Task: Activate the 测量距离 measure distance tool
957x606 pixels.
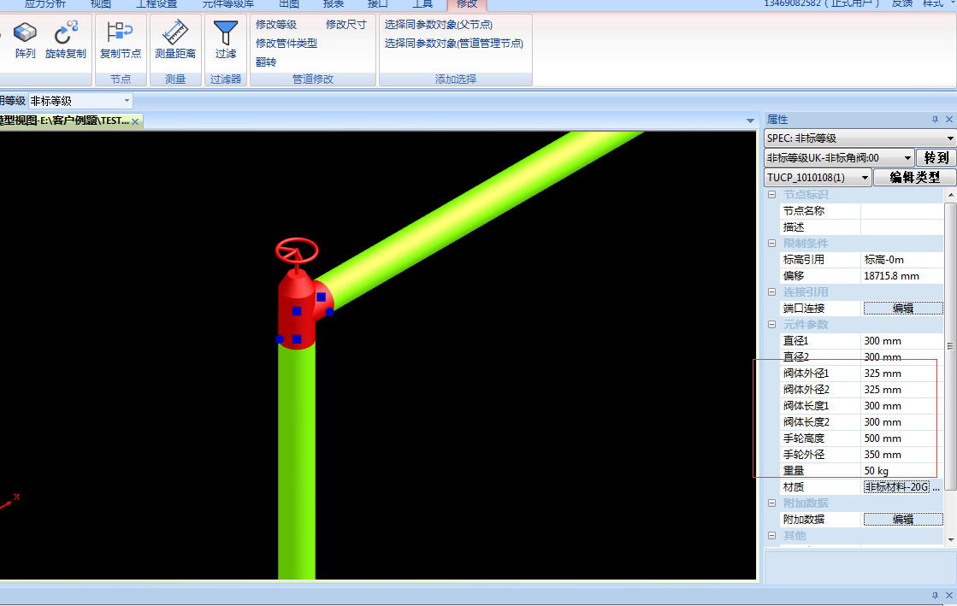Action: (x=174, y=34)
